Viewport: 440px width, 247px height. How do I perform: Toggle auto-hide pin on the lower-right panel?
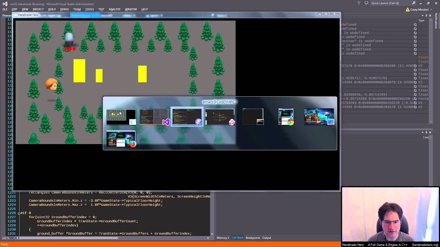pos(426,132)
